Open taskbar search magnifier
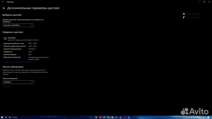 [x=6, y=117]
